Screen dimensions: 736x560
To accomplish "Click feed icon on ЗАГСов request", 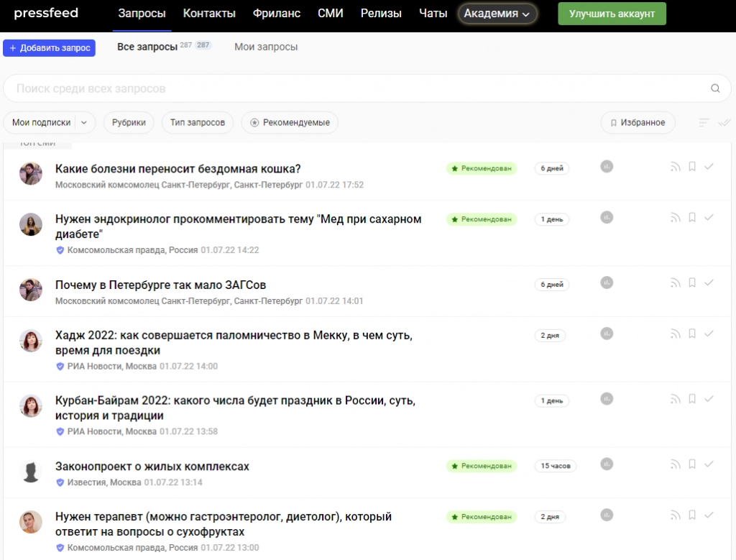I will pos(675,283).
